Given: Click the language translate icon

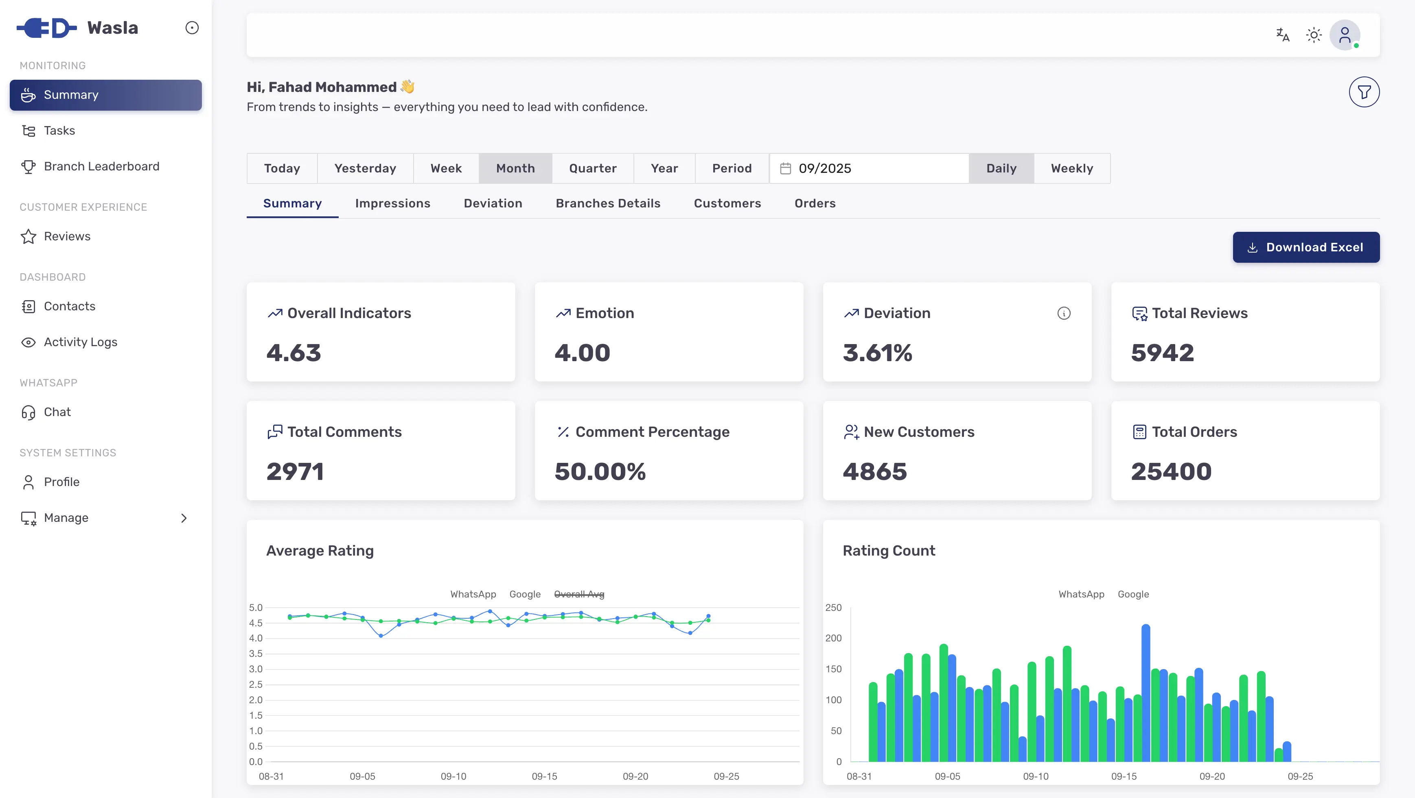Looking at the screenshot, I should 1283,35.
